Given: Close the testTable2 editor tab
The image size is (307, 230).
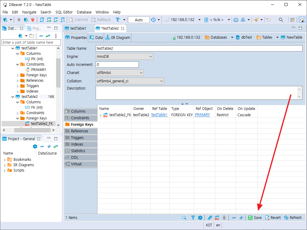Looking at the screenshot, I should tap(123, 28).
